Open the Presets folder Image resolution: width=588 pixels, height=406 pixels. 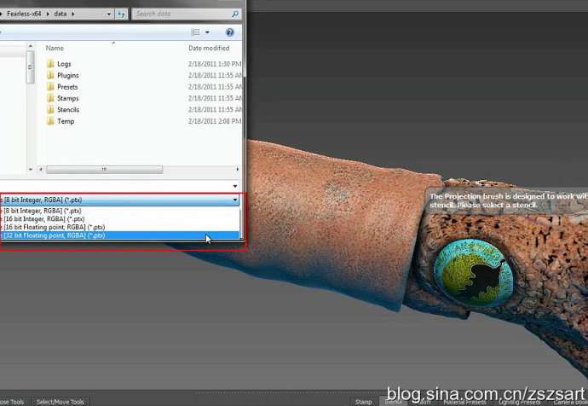67,87
